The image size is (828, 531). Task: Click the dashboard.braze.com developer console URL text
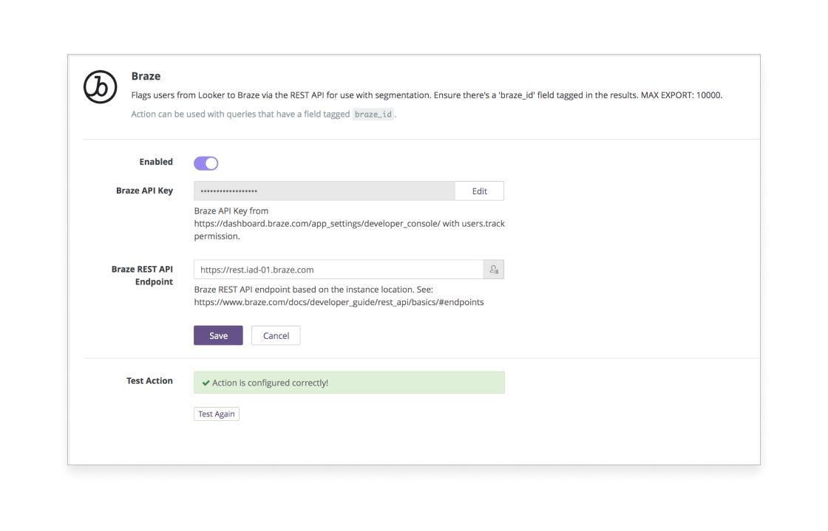click(317, 223)
